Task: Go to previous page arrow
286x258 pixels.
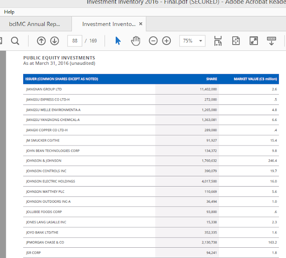Action: (41, 41)
